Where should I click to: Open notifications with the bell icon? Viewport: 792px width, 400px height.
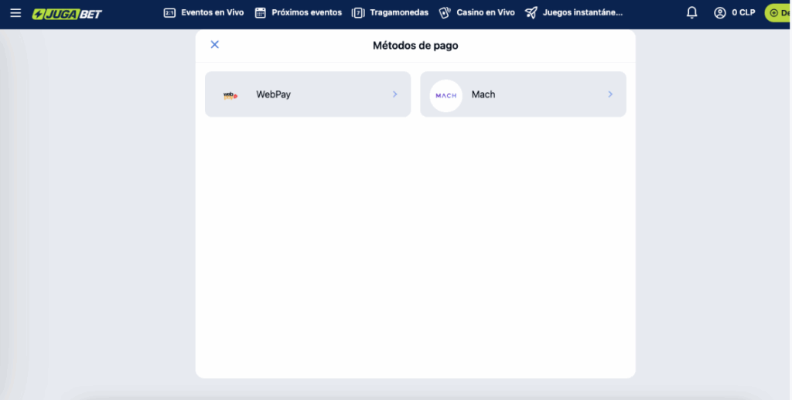[692, 13]
